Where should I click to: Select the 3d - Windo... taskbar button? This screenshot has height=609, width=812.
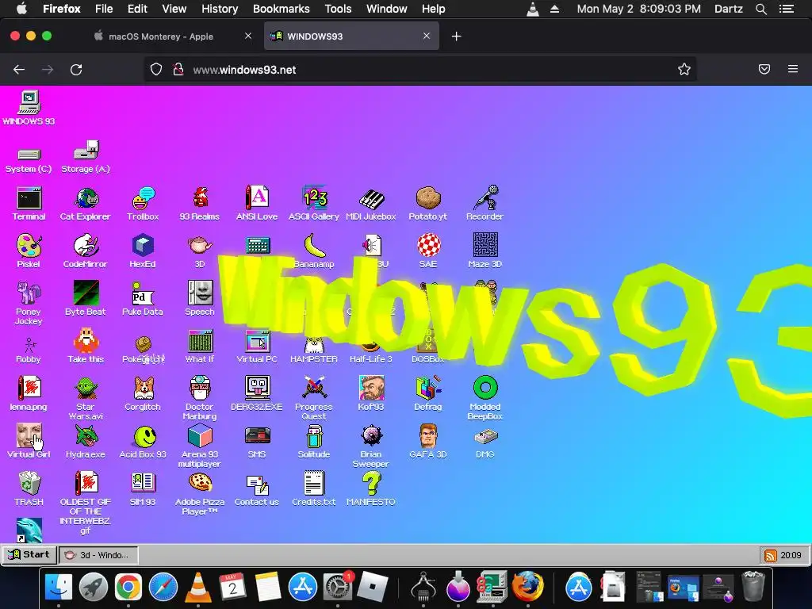(x=98, y=555)
